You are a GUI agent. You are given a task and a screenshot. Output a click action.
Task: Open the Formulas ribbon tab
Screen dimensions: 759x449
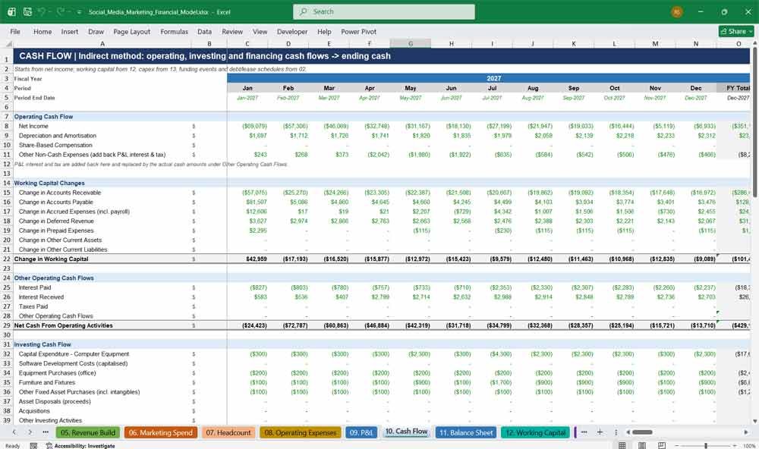(175, 31)
